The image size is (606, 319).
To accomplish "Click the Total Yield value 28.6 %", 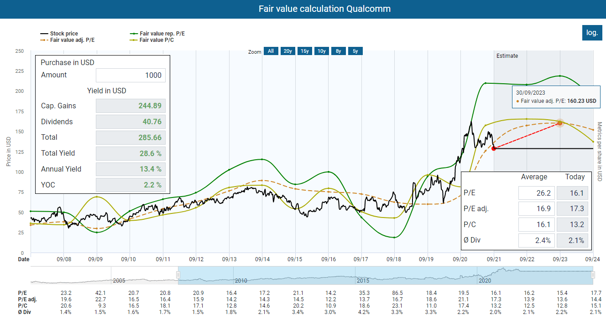I will [x=131, y=153].
